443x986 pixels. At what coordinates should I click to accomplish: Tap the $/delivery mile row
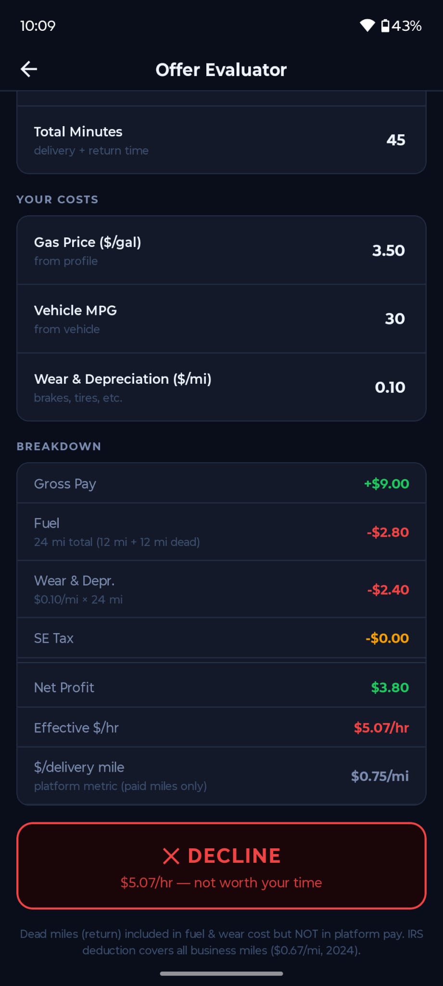click(x=221, y=776)
